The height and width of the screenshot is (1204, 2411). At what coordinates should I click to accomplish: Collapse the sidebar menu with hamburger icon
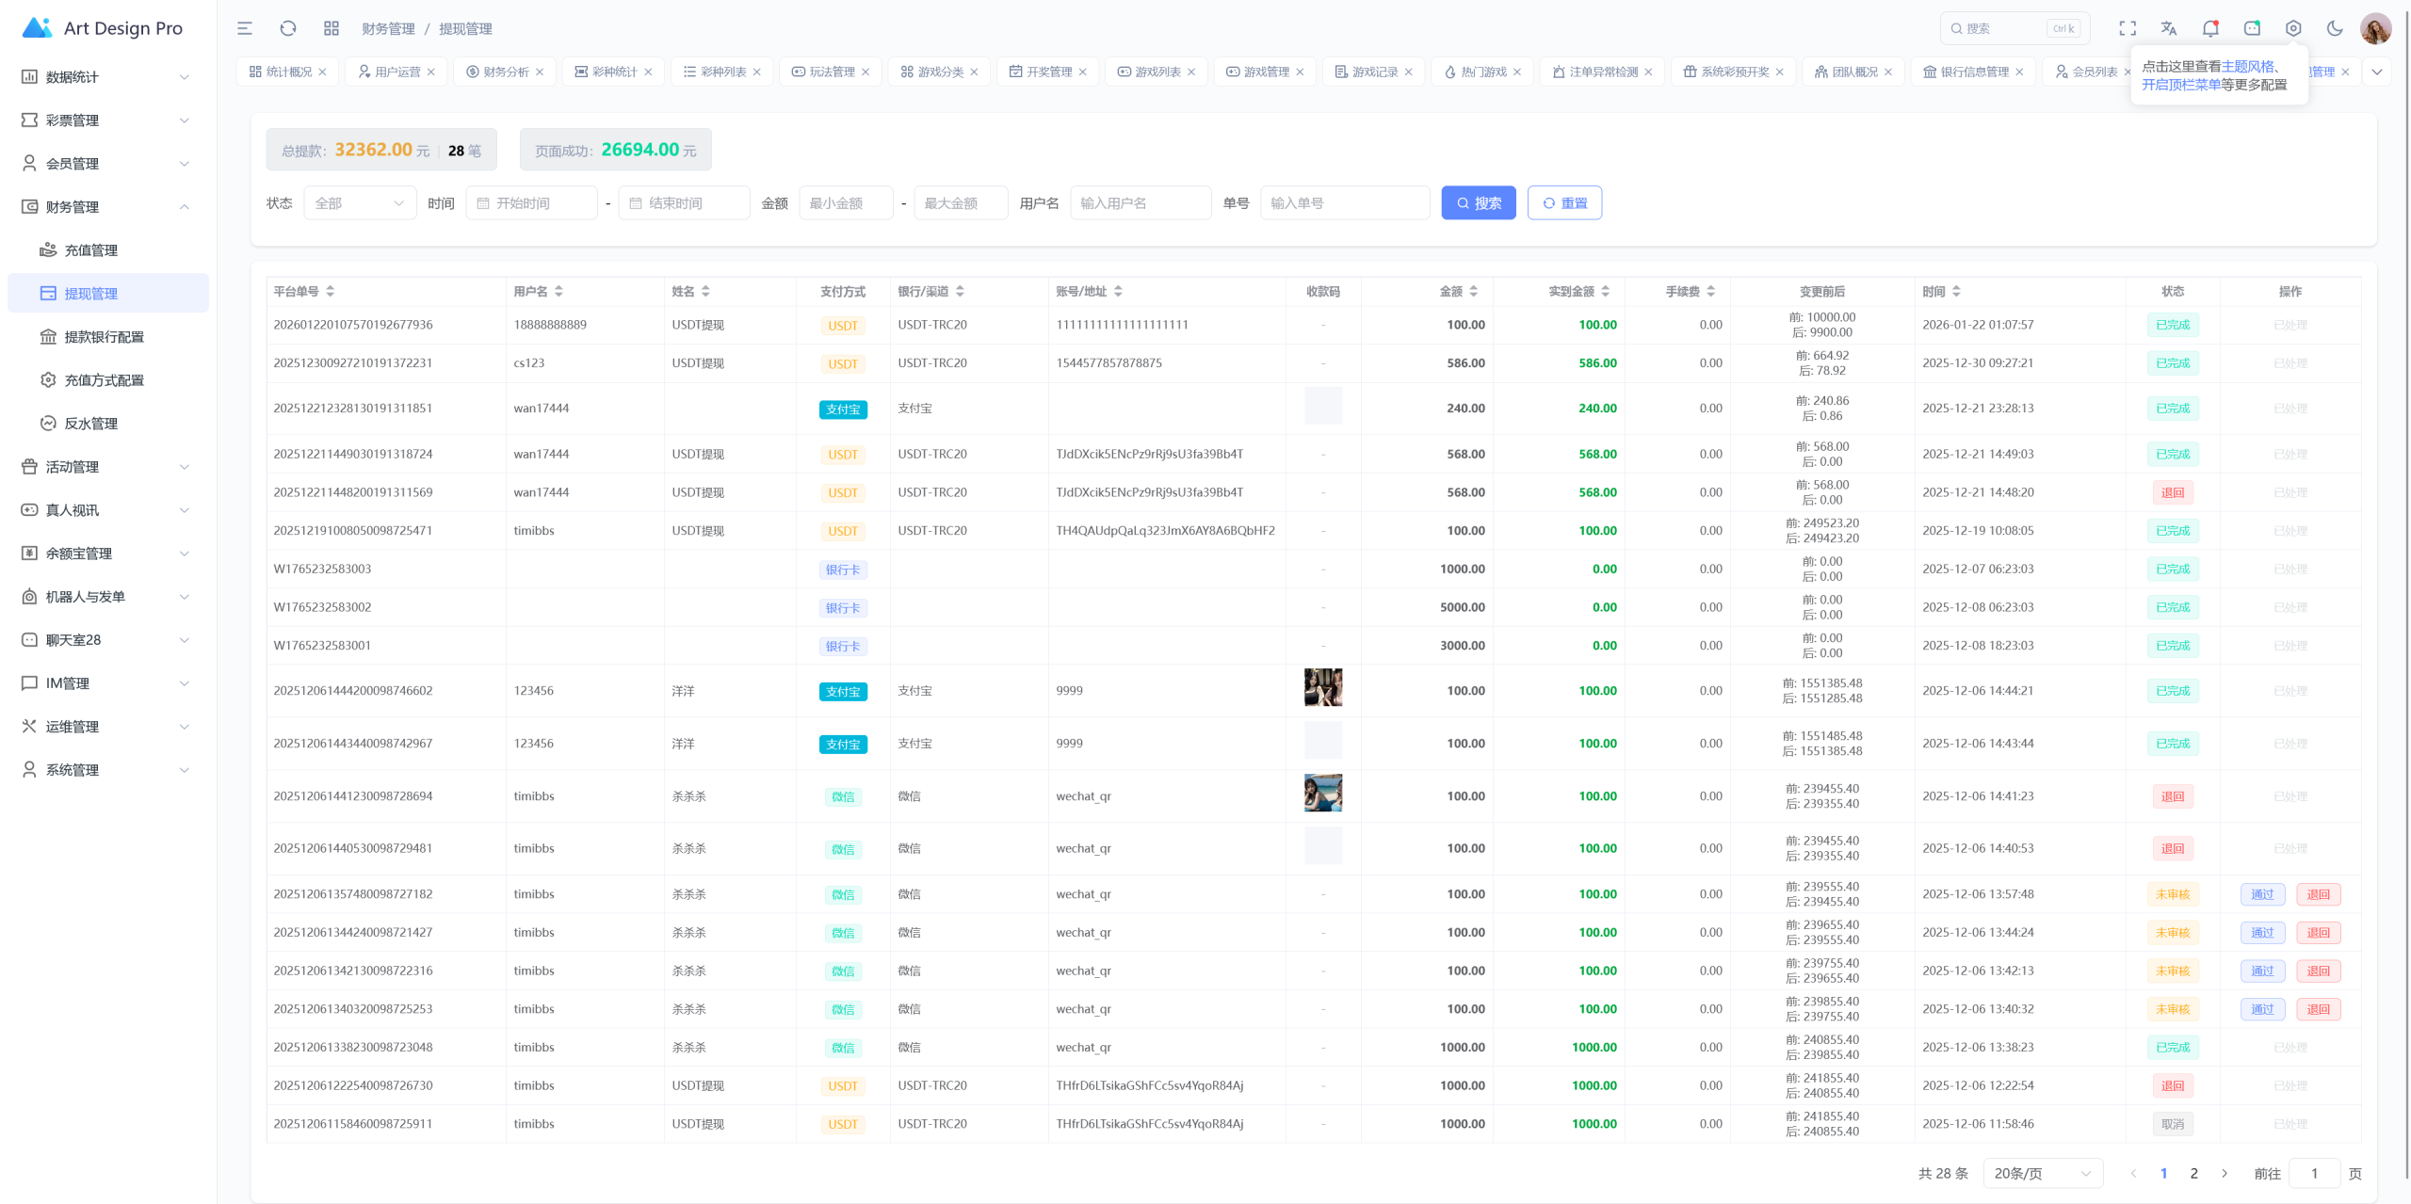pos(245,28)
